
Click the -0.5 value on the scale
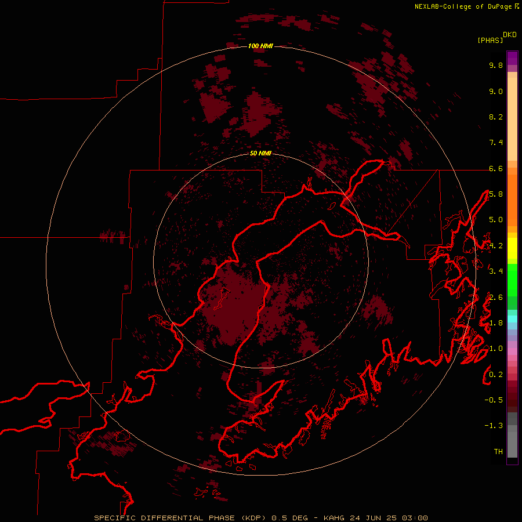494,400
